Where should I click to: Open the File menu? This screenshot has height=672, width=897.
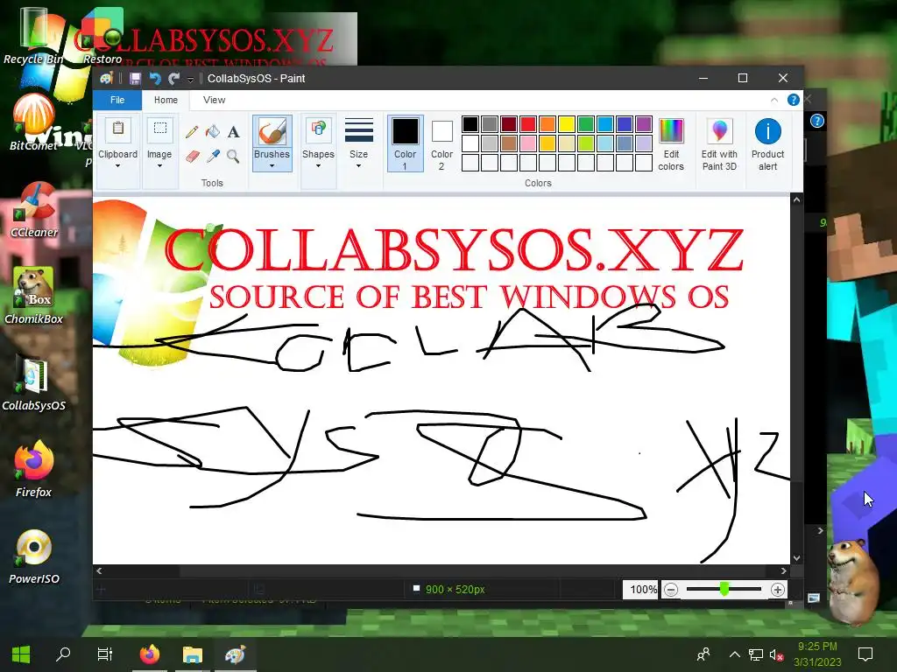117,100
